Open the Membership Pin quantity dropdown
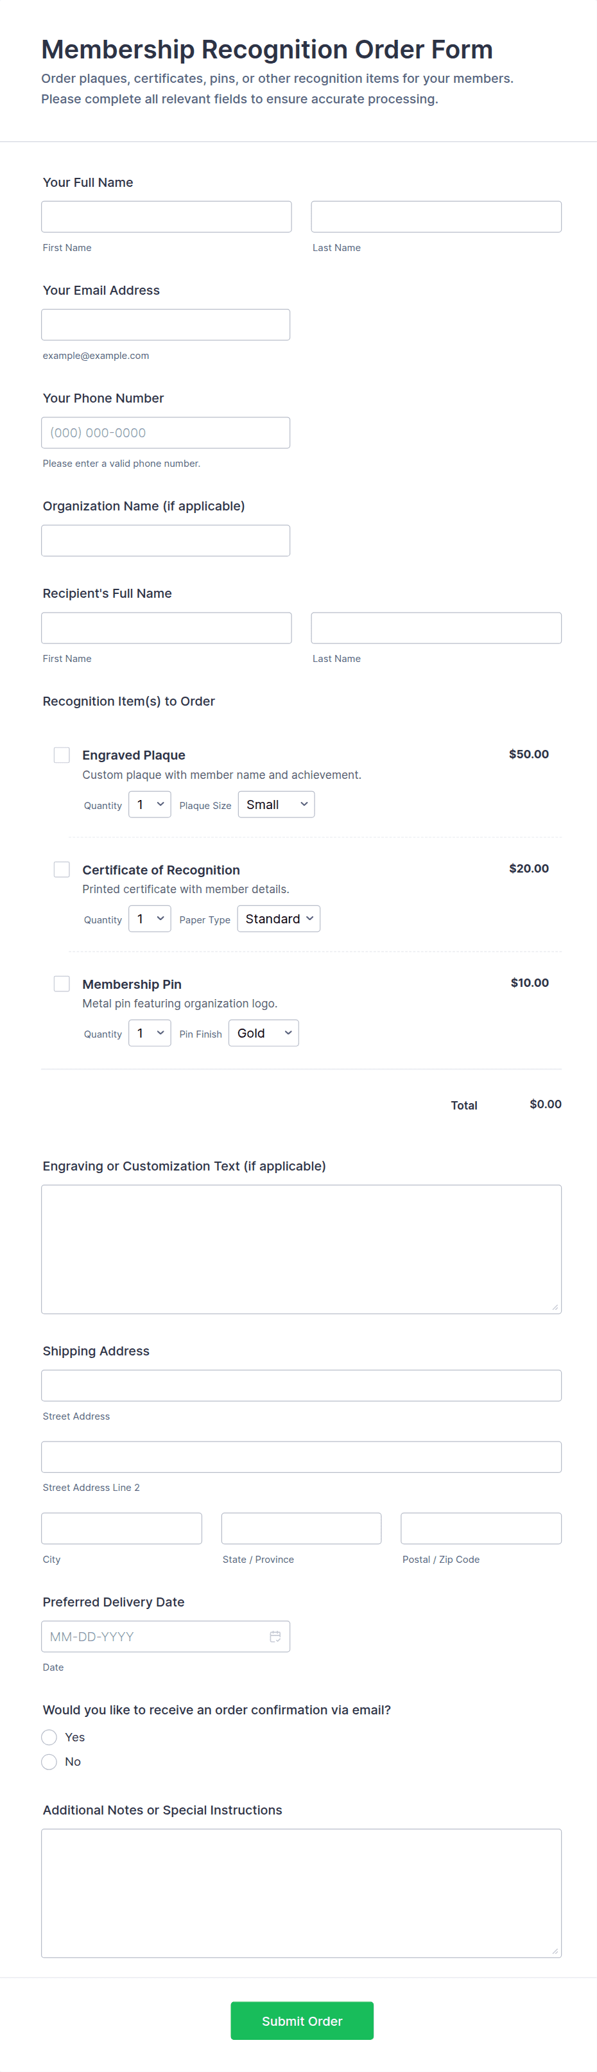Image resolution: width=597 pixels, height=2072 pixels. [x=150, y=1032]
